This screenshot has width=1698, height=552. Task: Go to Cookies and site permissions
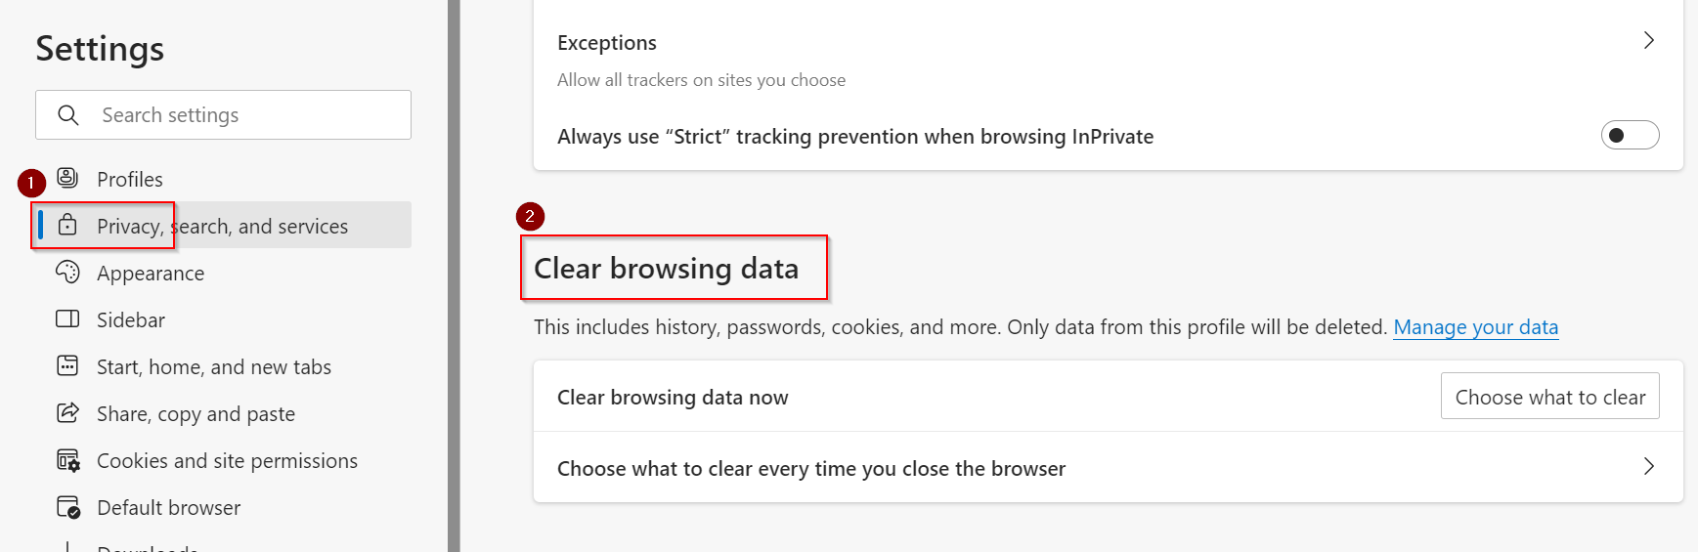227,461
